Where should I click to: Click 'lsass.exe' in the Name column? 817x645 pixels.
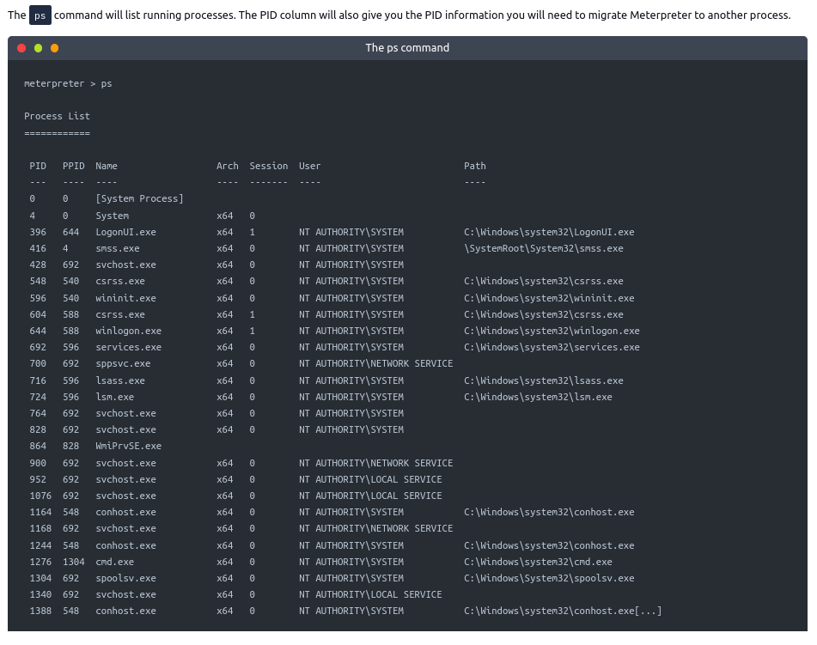pyautogui.click(x=120, y=380)
